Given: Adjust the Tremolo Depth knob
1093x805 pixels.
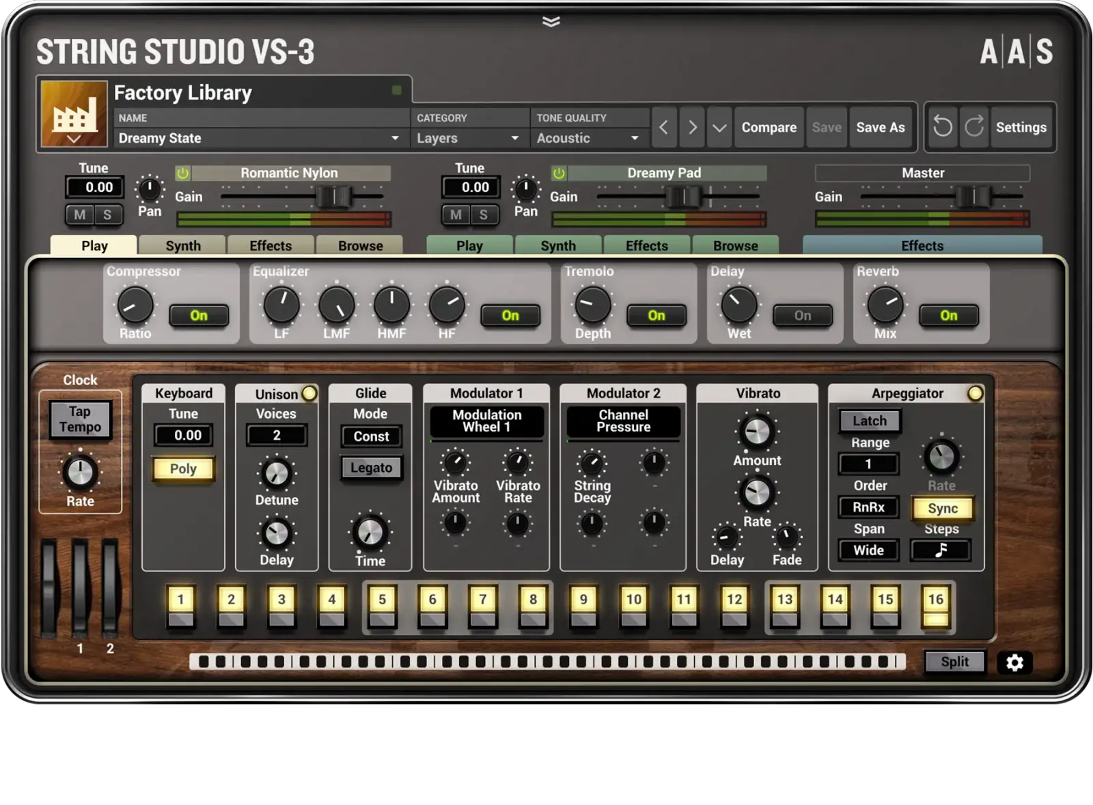Looking at the screenshot, I should tap(593, 305).
